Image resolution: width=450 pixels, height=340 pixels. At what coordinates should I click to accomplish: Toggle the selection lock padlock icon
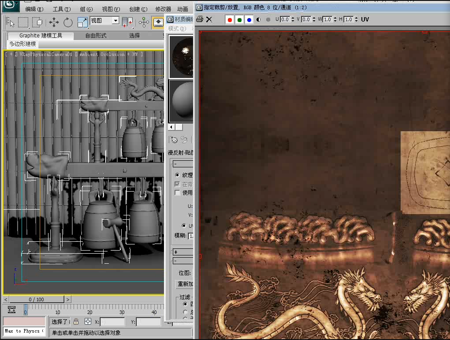pyautogui.click(x=76, y=322)
